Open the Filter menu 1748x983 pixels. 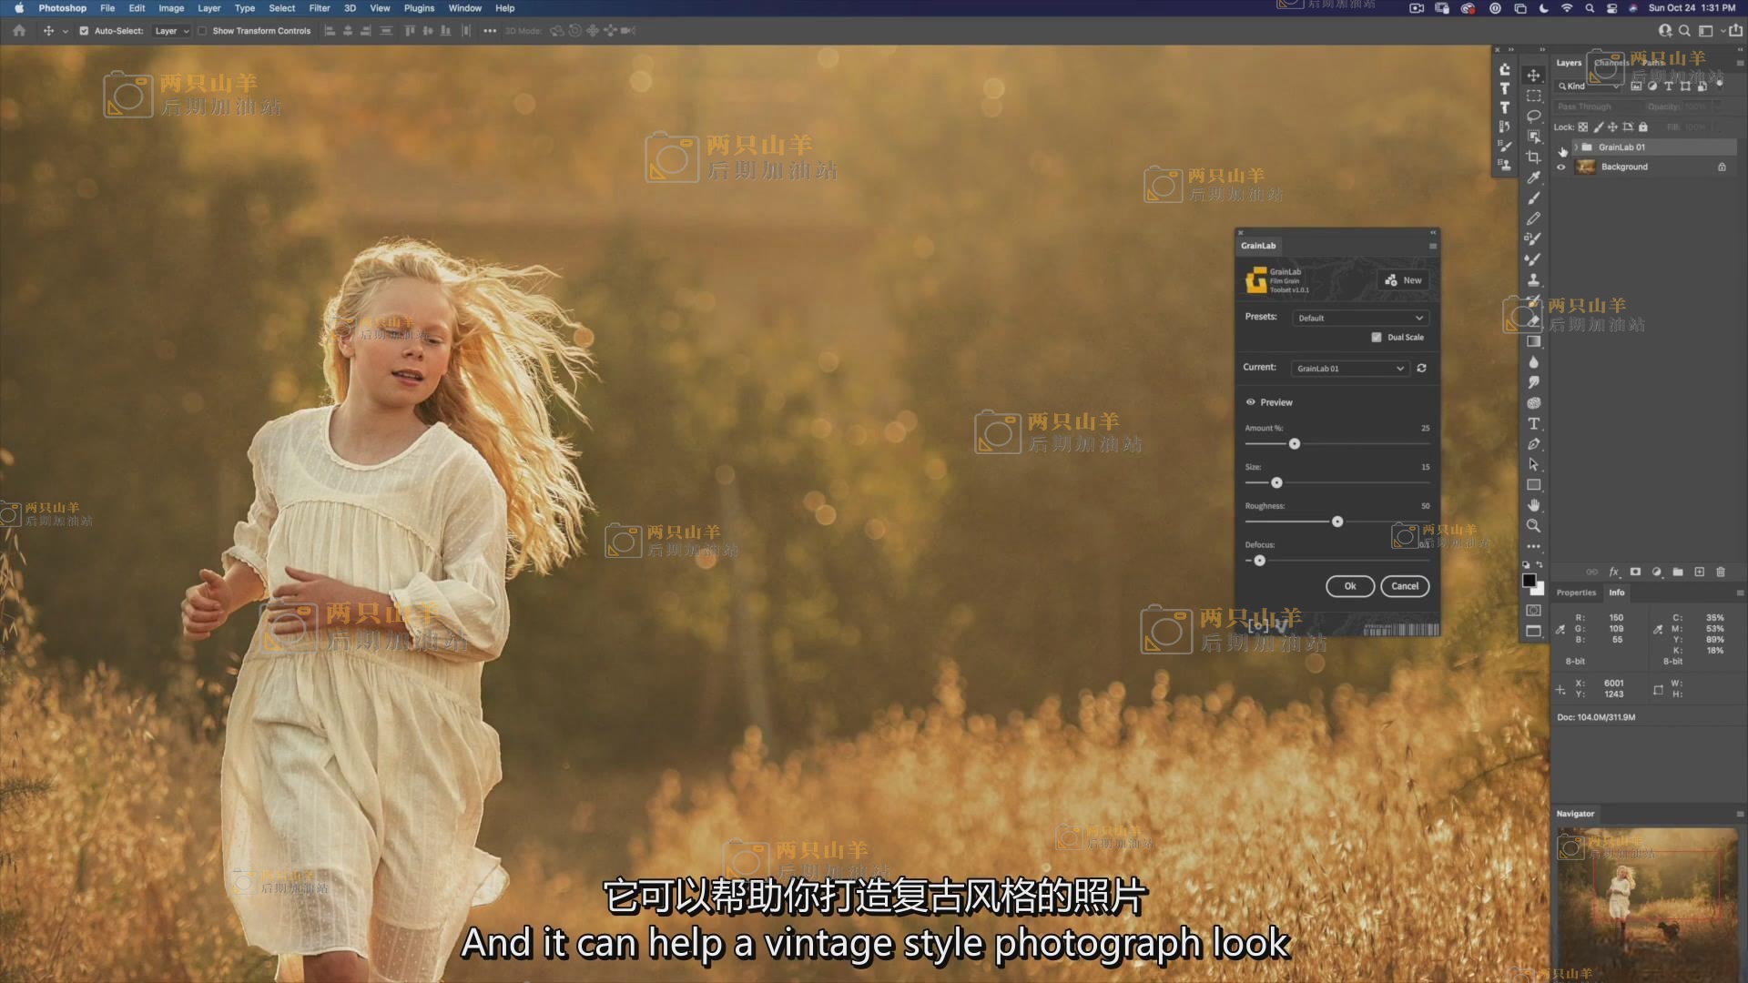tap(319, 8)
